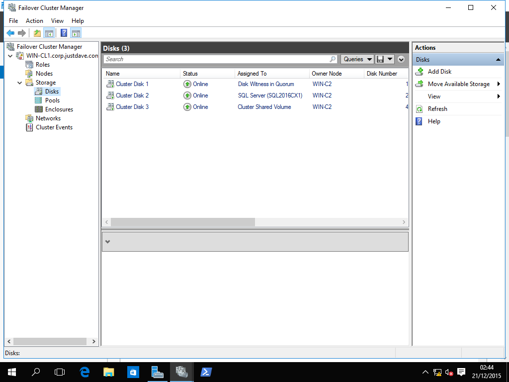Expand the details pane chevron below list
The image size is (509, 382).
click(x=107, y=242)
